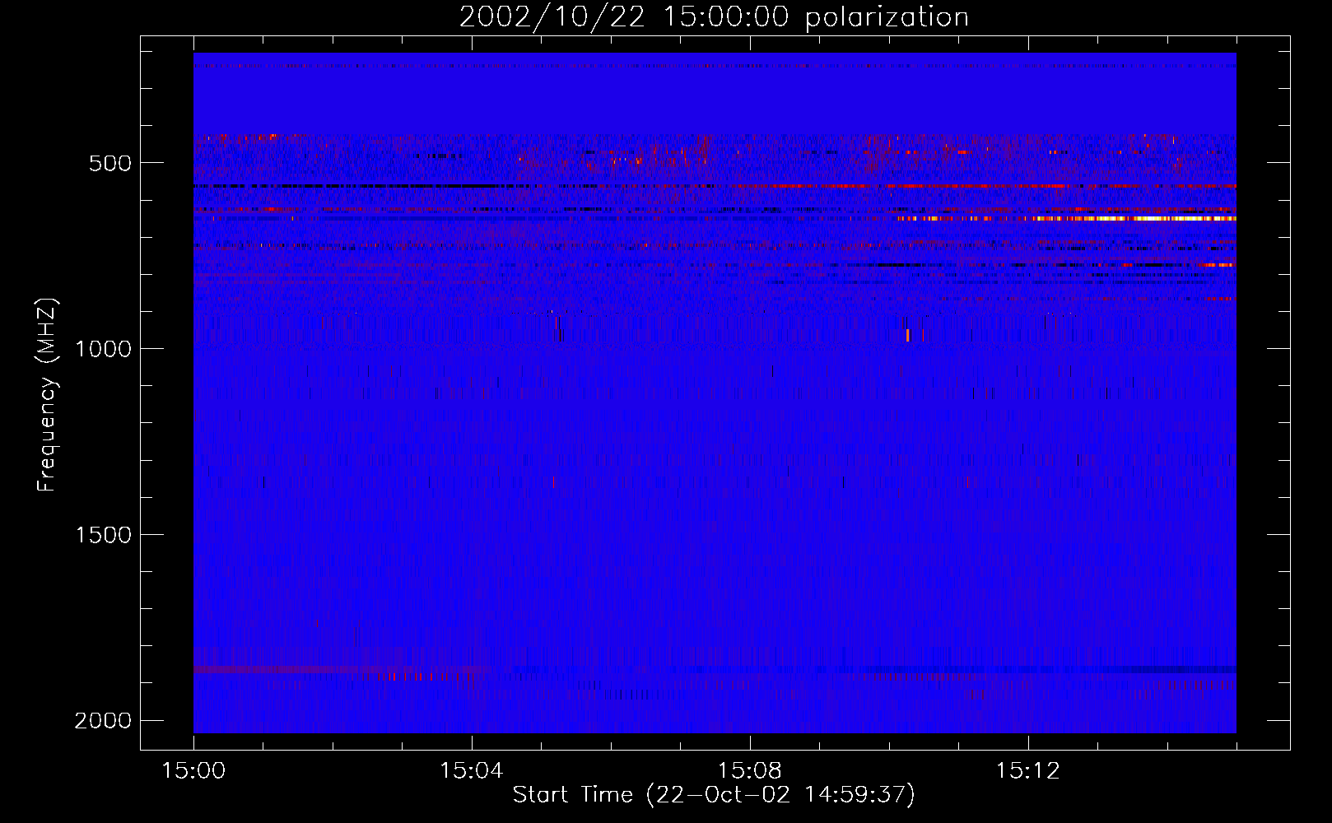
Task: Click the 2000 frequency tick label
Action: click(x=103, y=721)
